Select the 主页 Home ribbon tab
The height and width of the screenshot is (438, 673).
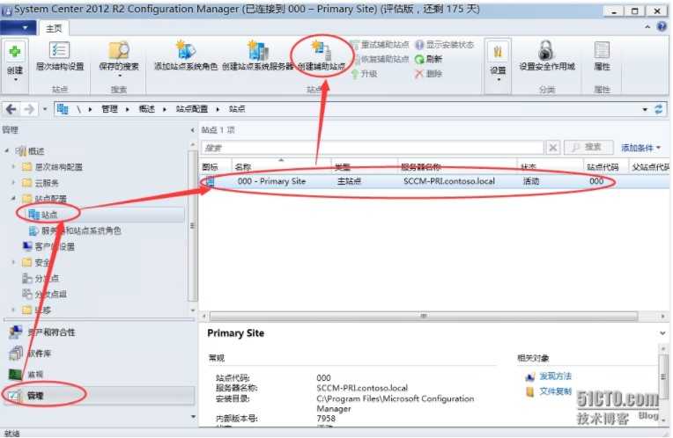pos(54,28)
